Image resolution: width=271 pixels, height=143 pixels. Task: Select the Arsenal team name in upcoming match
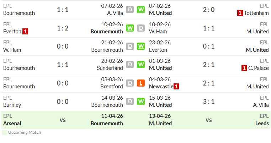point(12,123)
